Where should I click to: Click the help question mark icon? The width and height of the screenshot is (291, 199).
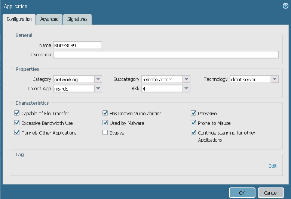click(285, 6)
